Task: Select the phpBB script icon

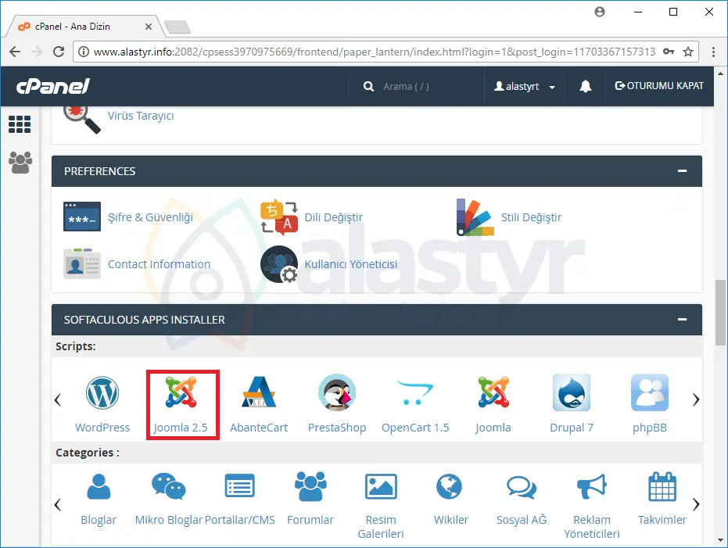Action: point(650,392)
